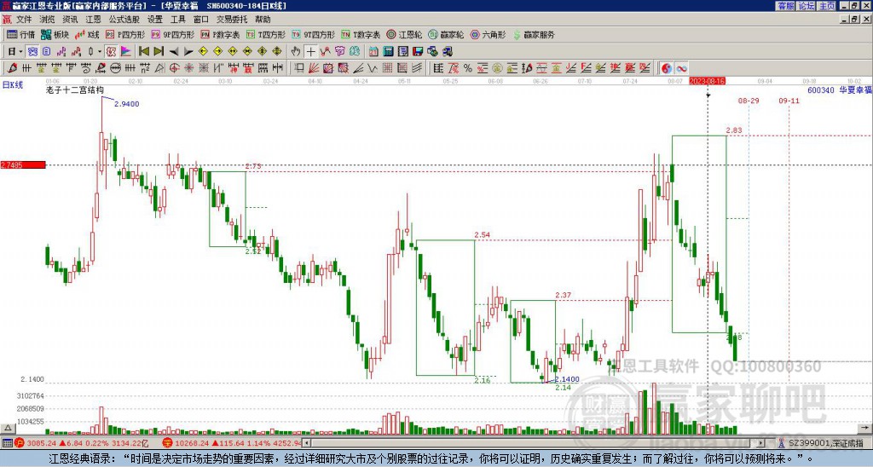
Task: Open 赢家服务 from toolbar
Action: click(534, 34)
